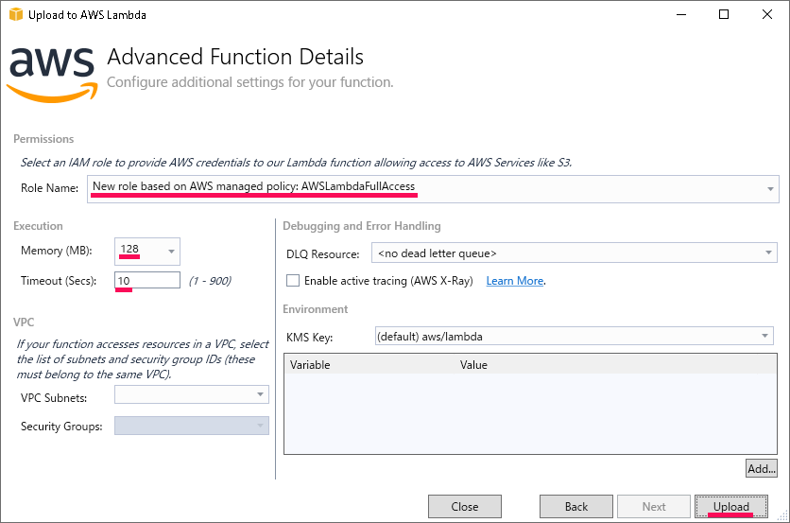Image resolution: width=790 pixels, height=523 pixels.
Task: Go Back to the previous step
Action: point(575,506)
